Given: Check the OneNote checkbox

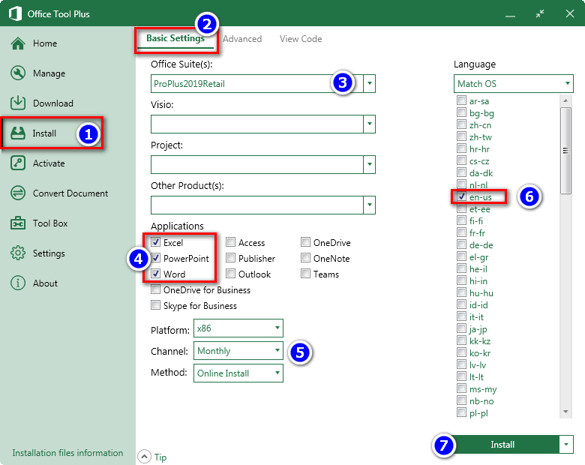Looking at the screenshot, I should click(x=305, y=258).
